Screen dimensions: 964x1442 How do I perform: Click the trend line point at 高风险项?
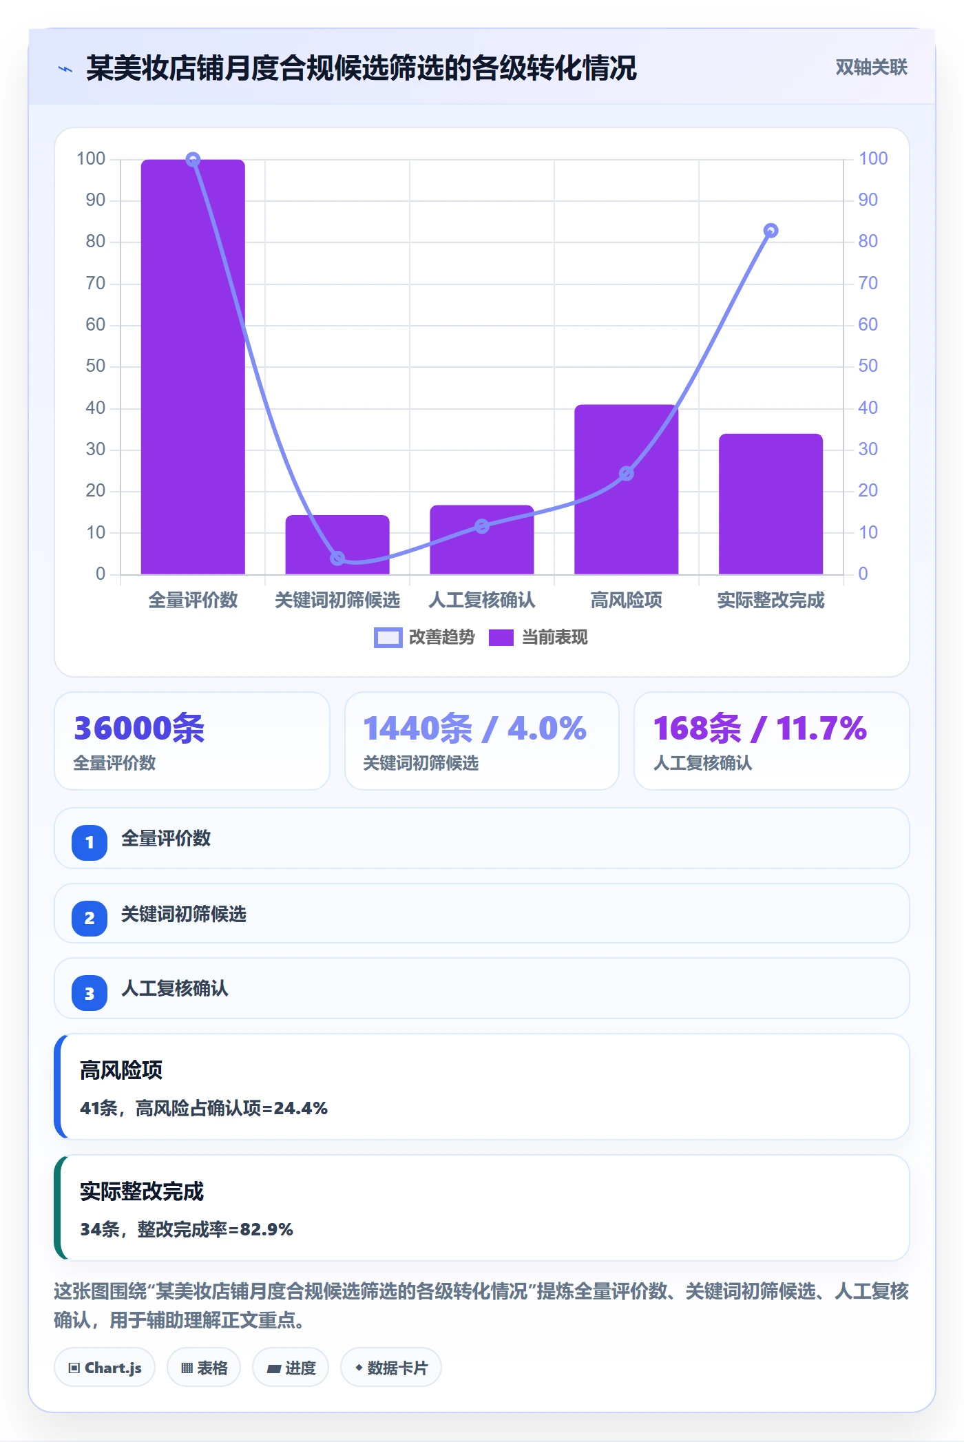pyautogui.click(x=627, y=473)
